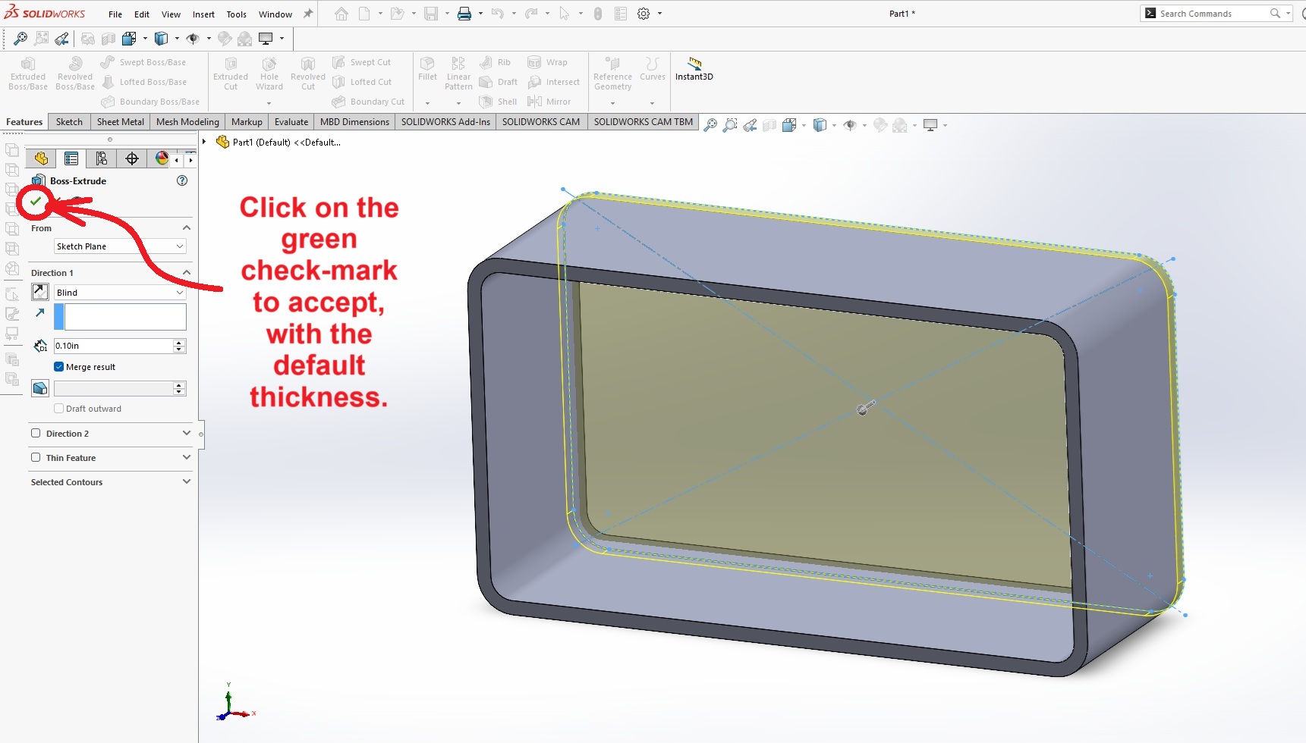1306x743 pixels.
Task: Click the Print icon in the top toolbar
Action: (464, 14)
